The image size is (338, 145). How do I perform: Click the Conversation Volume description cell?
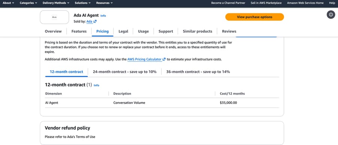point(129,103)
